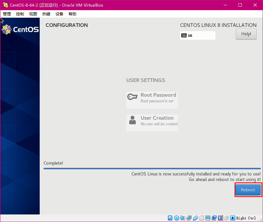Click the Help! button
The width and height of the screenshot is (263, 222).
(x=246, y=34)
